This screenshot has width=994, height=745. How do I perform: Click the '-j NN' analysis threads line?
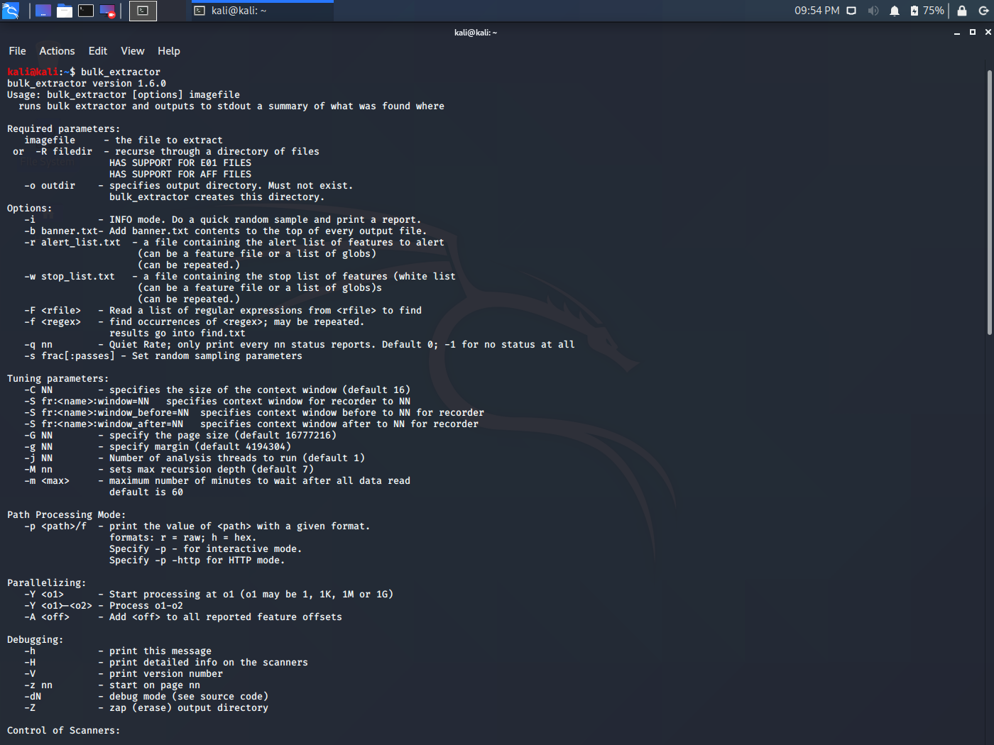195,458
